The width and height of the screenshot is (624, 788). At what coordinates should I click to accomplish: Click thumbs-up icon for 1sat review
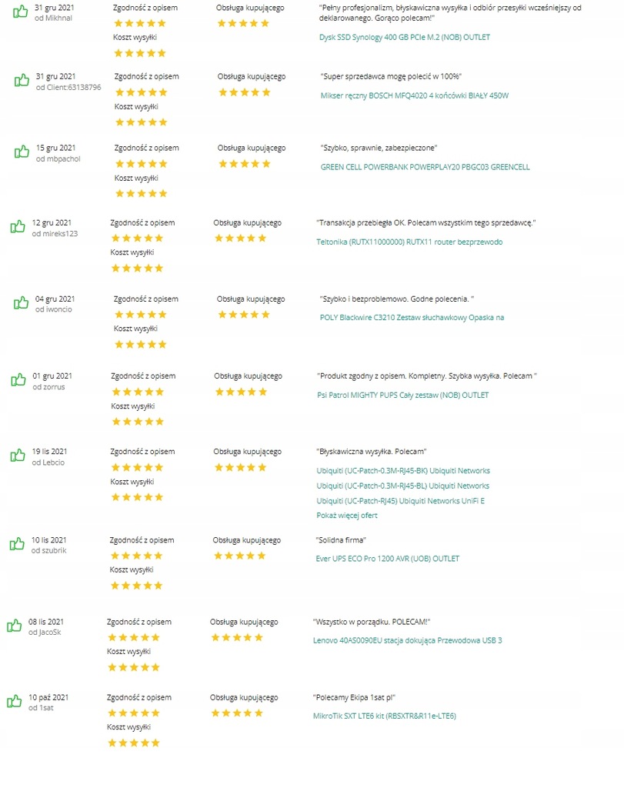(x=14, y=701)
